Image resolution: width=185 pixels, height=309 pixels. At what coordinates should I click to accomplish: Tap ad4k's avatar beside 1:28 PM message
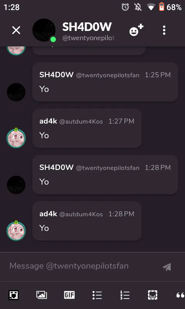point(16,230)
